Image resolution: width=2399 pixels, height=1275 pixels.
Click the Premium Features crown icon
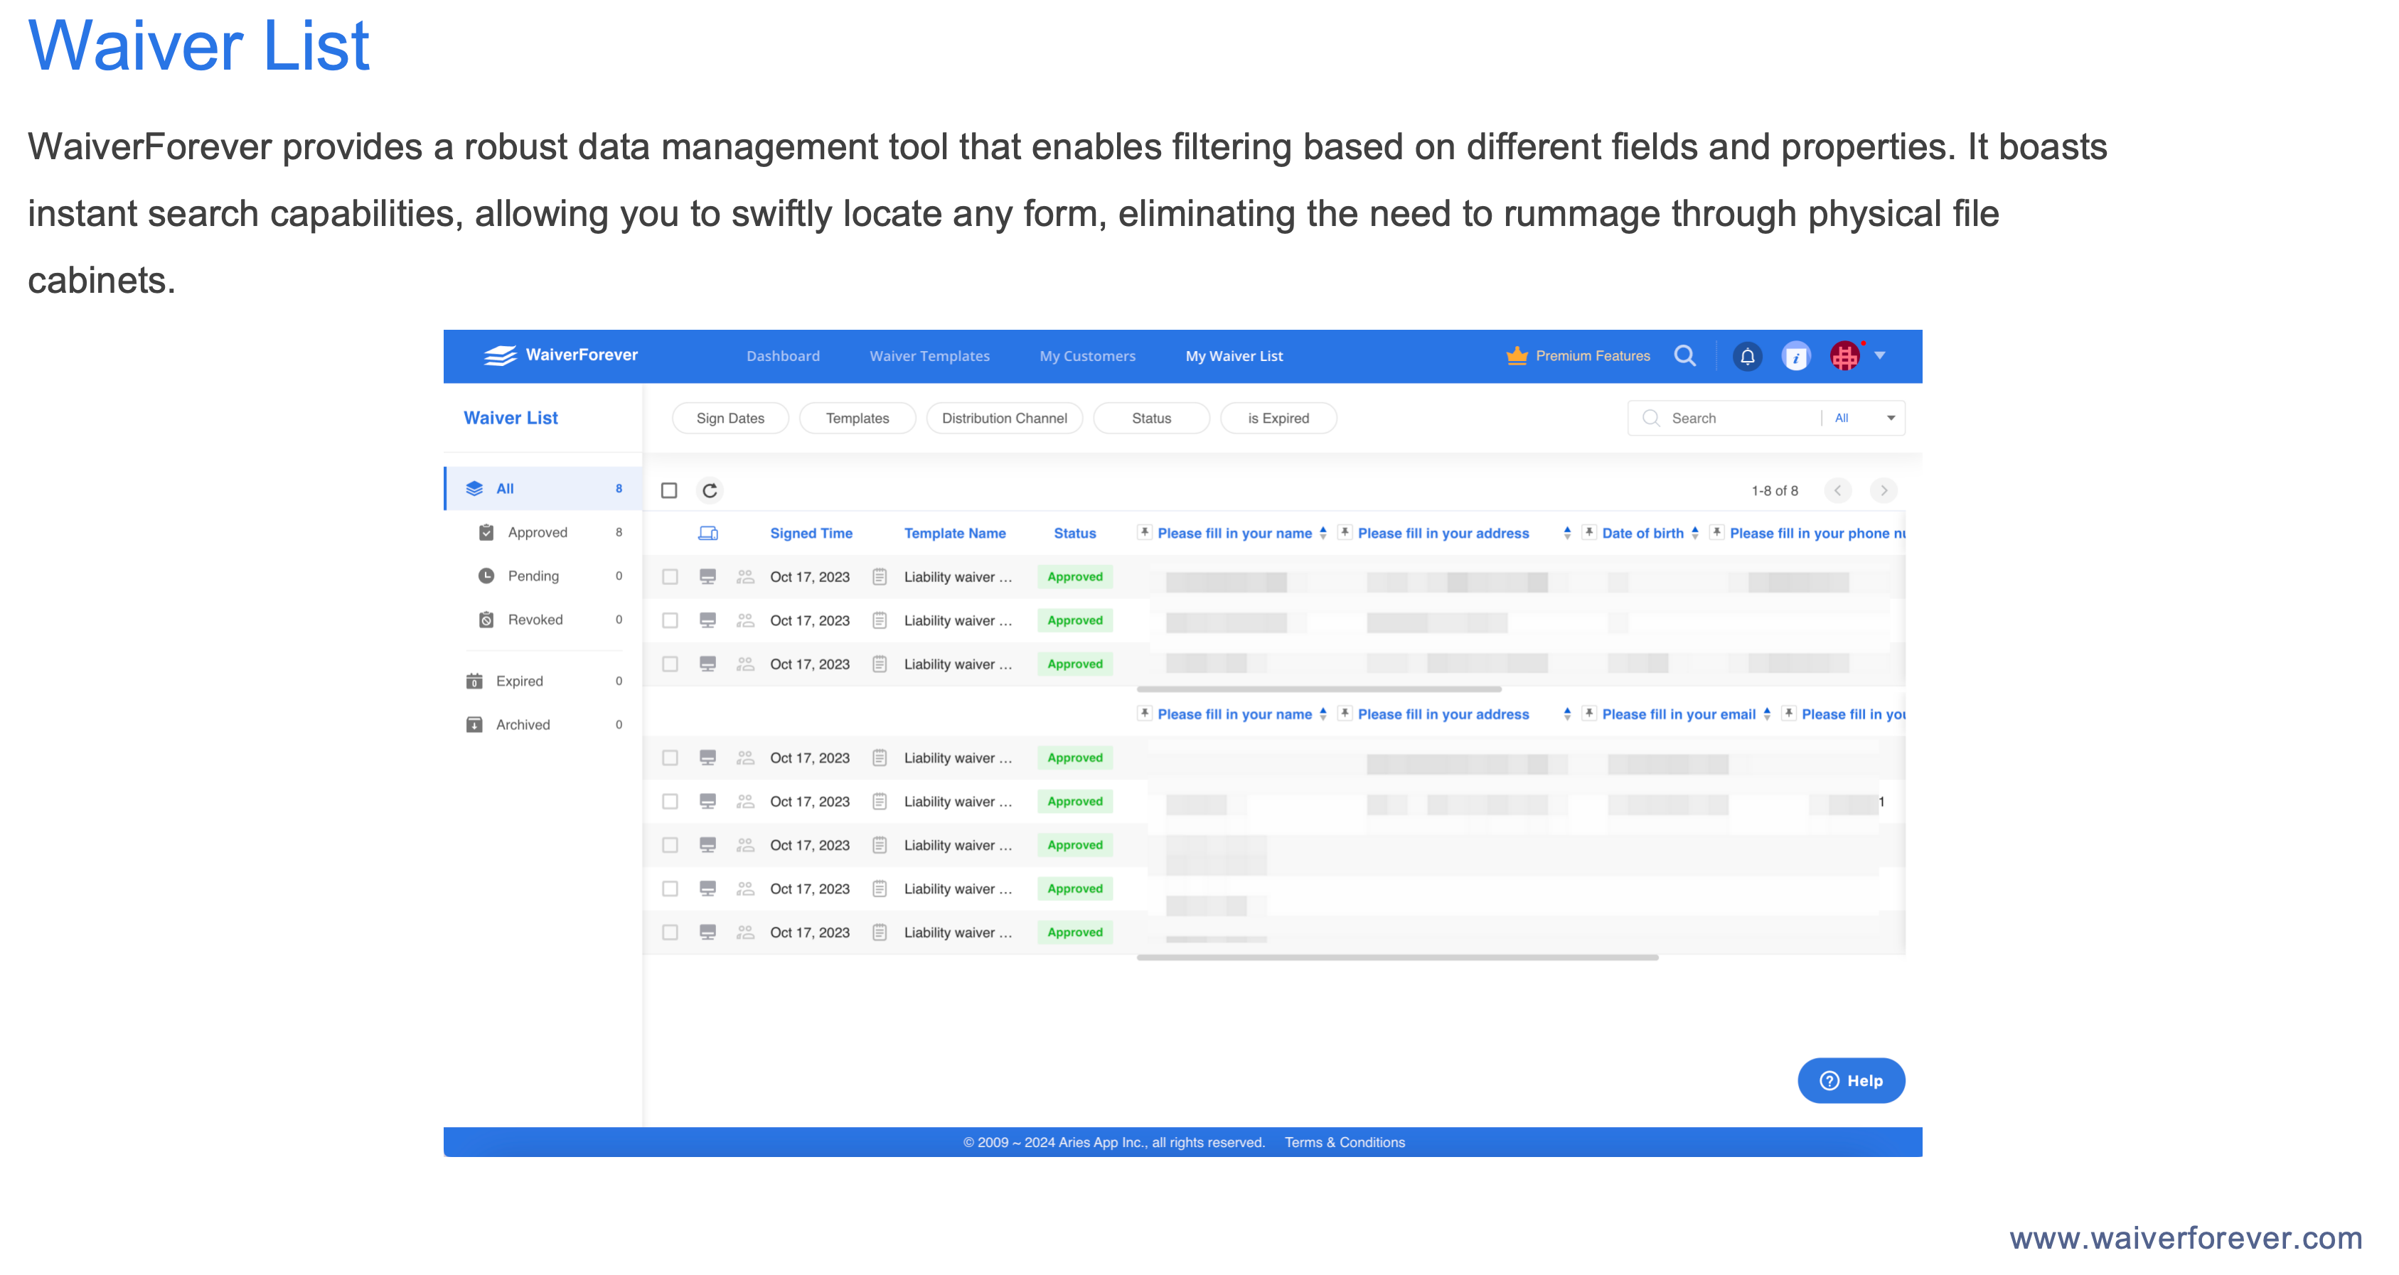1517,355
